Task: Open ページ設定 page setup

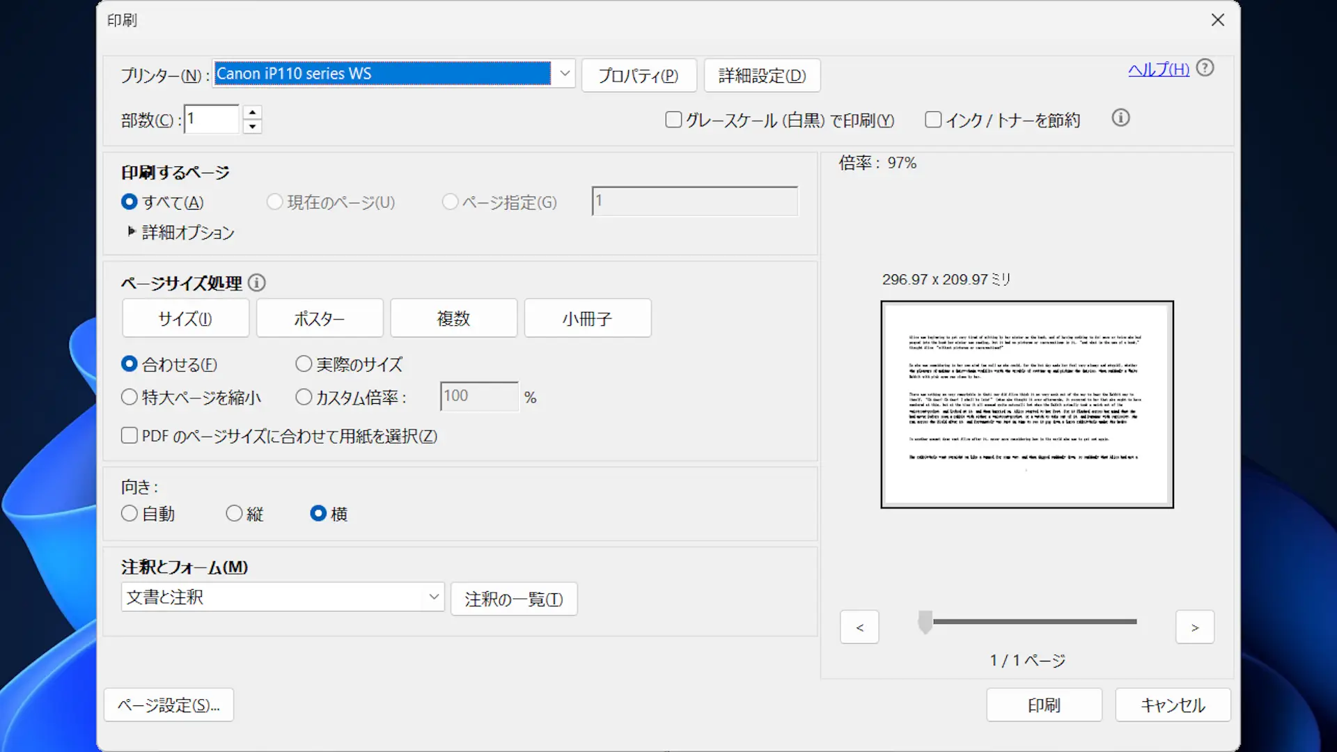Action: click(169, 705)
